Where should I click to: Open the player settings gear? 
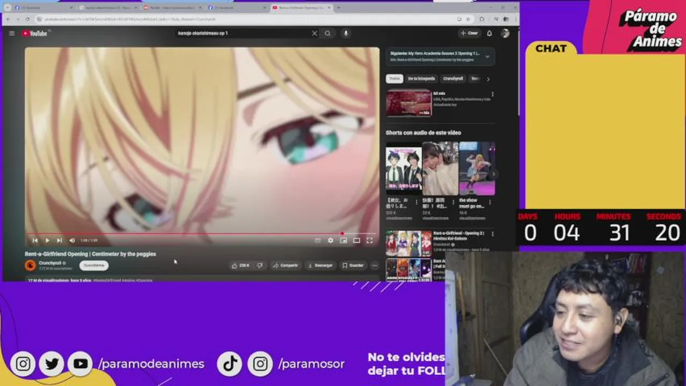coord(331,240)
